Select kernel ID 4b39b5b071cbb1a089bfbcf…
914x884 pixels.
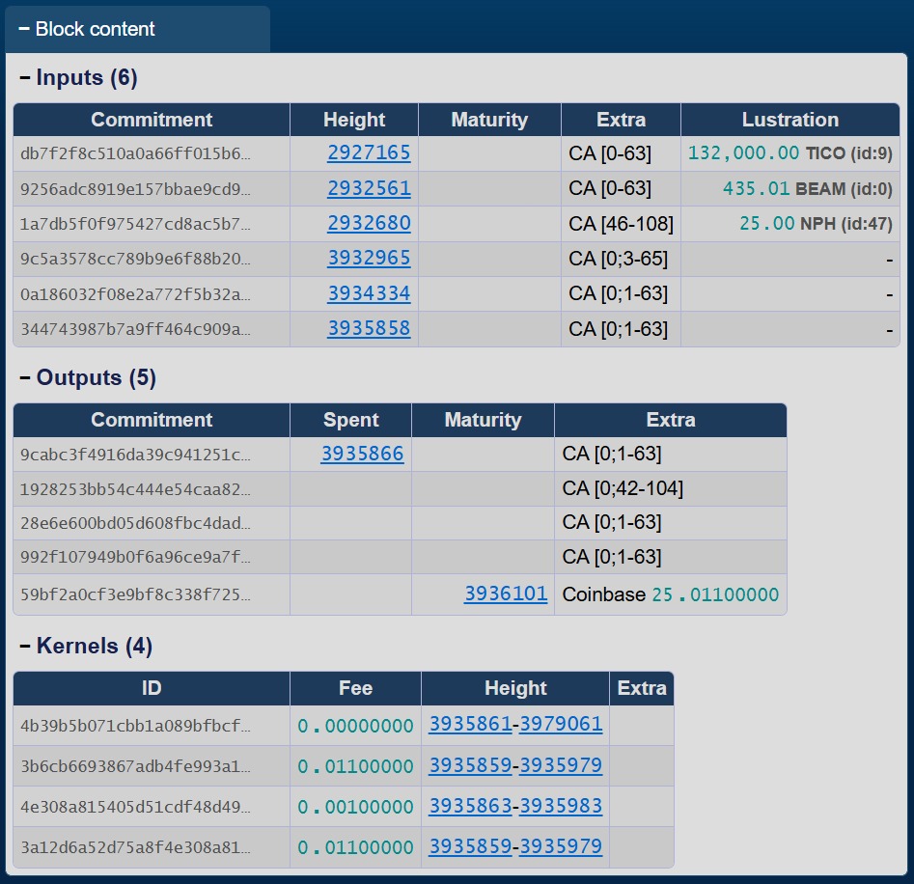[135, 726]
